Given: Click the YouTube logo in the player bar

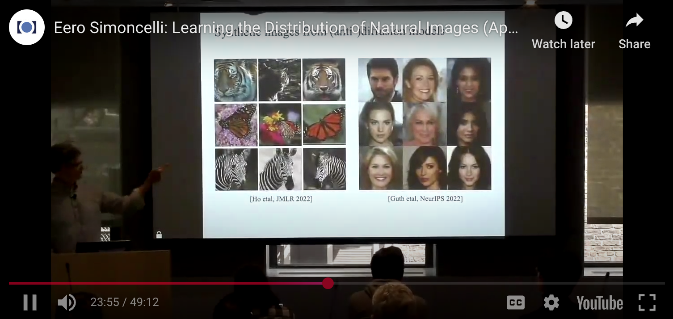Looking at the screenshot, I should [x=599, y=302].
